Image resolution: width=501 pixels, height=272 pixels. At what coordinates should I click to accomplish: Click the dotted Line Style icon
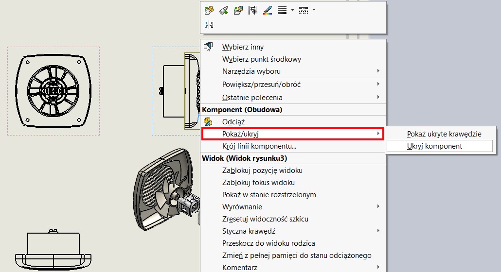(304, 10)
